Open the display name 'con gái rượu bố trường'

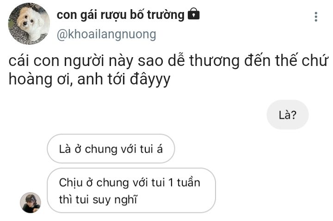[121, 15]
